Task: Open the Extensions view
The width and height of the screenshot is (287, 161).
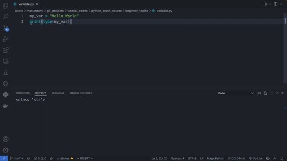Action: (5, 50)
